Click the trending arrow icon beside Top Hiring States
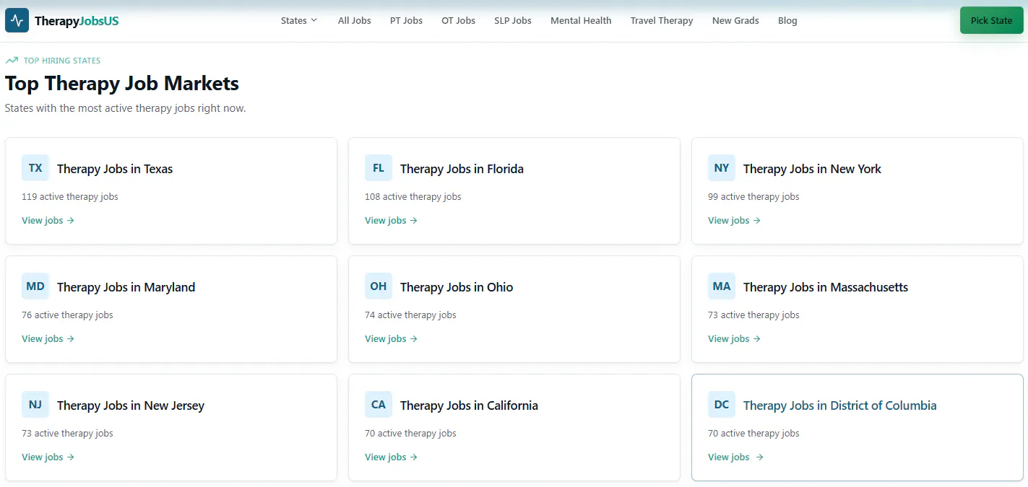This screenshot has width=1028, height=487. point(12,61)
